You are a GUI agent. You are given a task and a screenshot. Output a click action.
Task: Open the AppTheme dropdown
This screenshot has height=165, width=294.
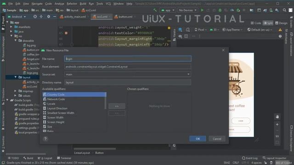[x=232, y=30]
